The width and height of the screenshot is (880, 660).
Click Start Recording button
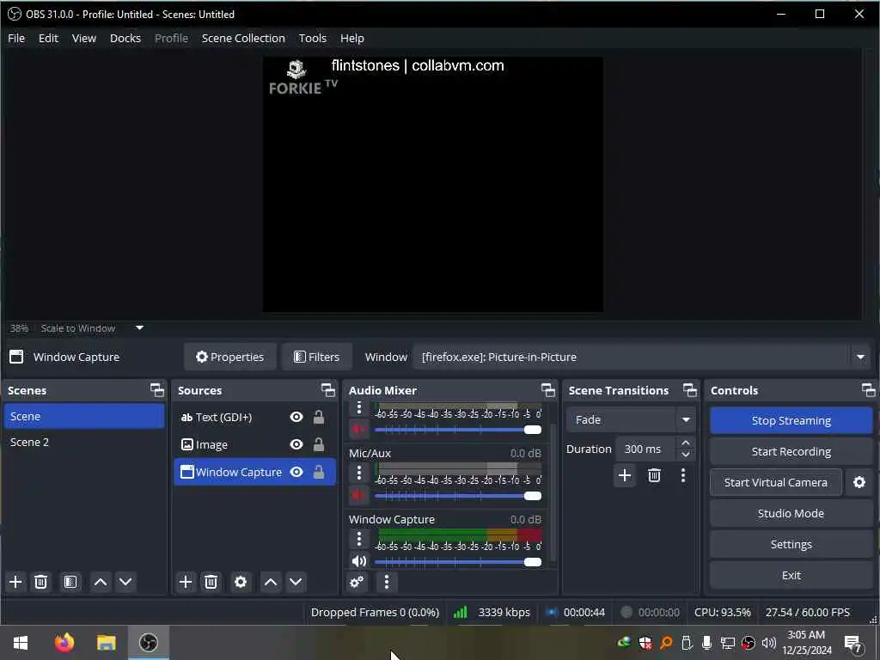(x=791, y=451)
